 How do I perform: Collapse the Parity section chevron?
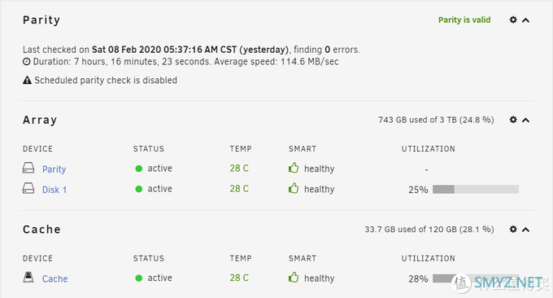pos(525,20)
